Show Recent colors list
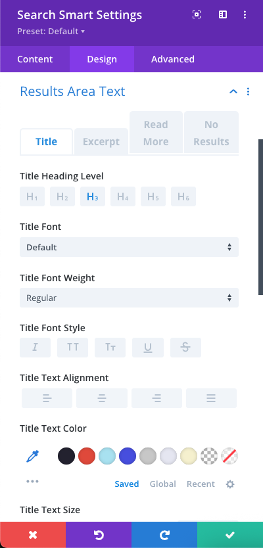This screenshot has width=263, height=548. click(x=201, y=484)
